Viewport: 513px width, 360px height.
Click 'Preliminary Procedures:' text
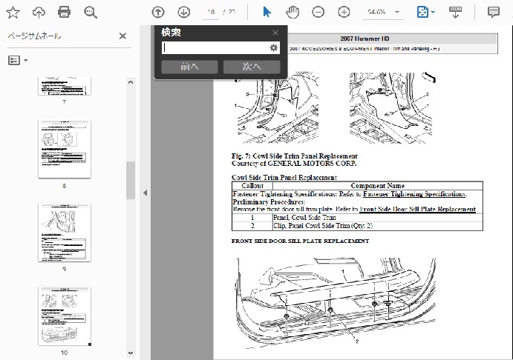pos(269,201)
